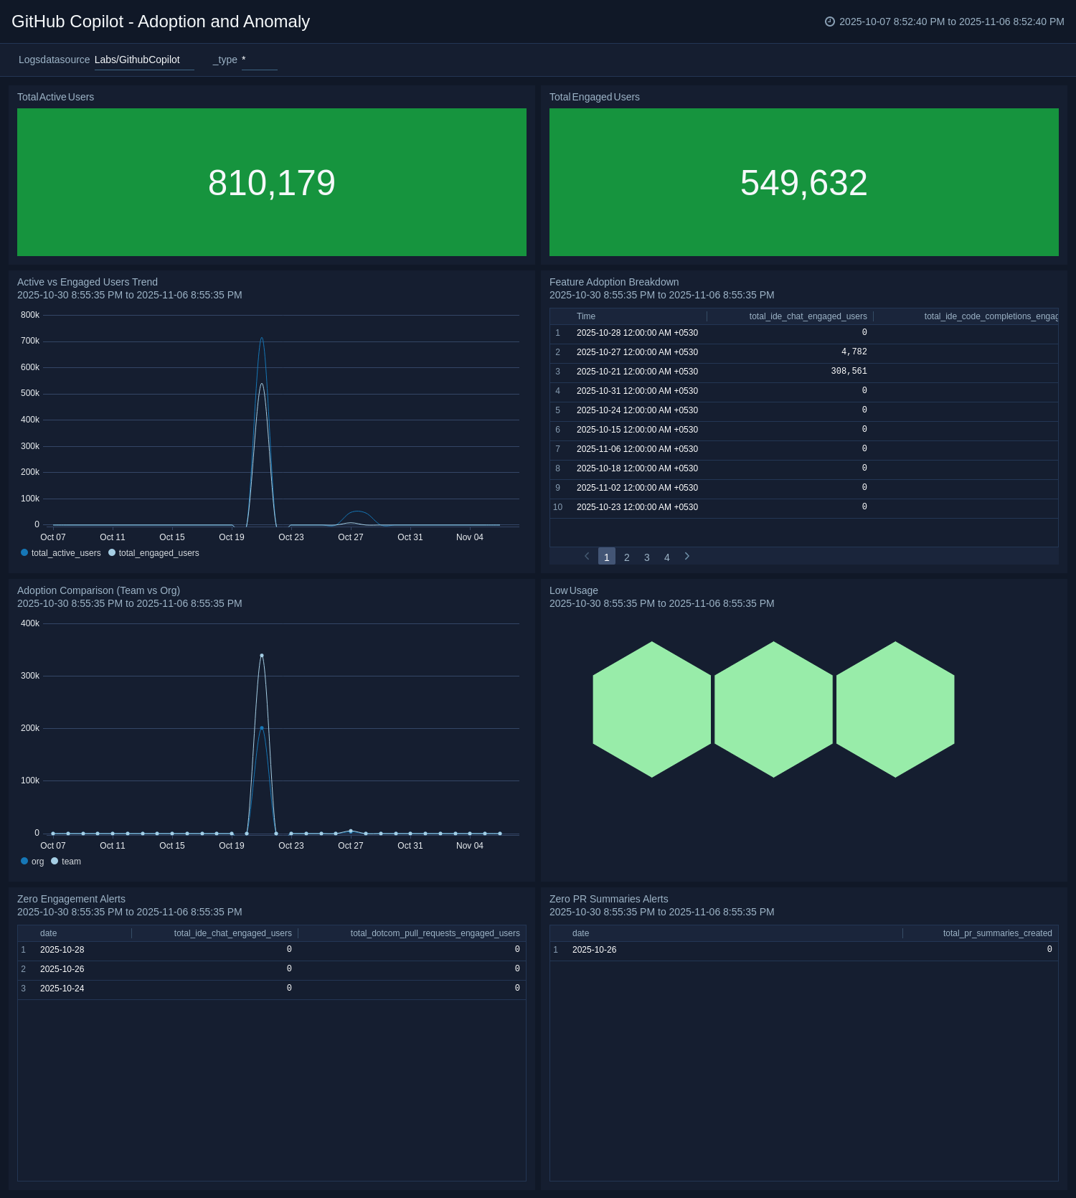Sort by total_ide_chat_engaged_users column in Feature Adoption
The image size is (1076, 1198).
pos(808,316)
